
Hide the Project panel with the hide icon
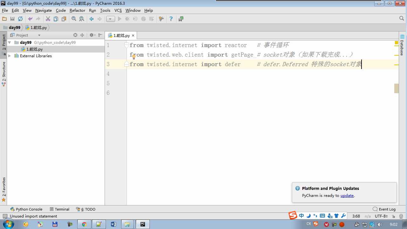(x=100, y=35)
